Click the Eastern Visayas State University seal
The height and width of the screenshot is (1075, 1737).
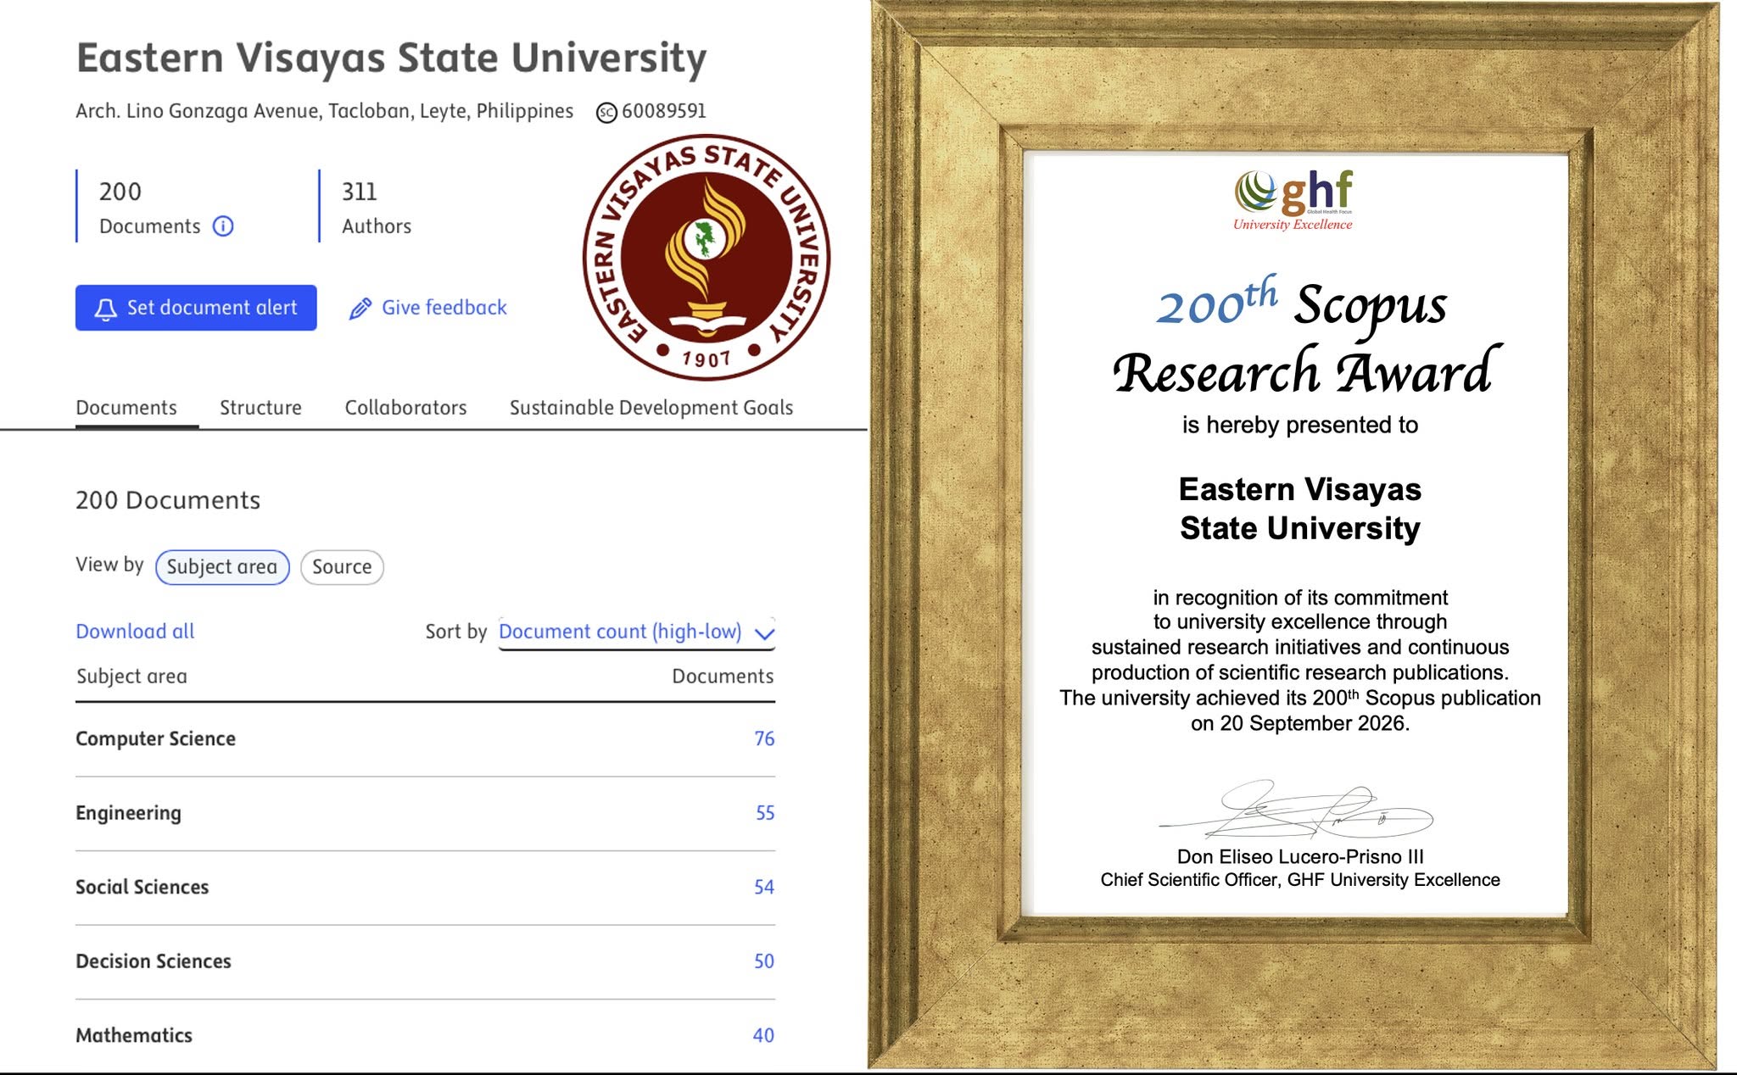pos(706,257)
